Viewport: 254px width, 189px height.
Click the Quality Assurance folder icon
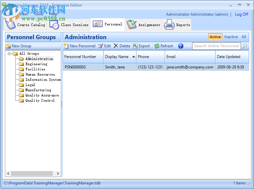(21, 95)
